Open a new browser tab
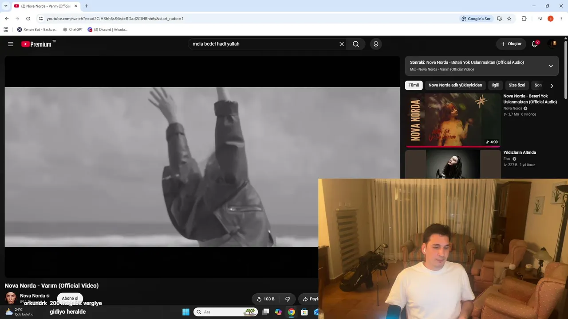This screenshot has height=319, width=568. [86, 6]
